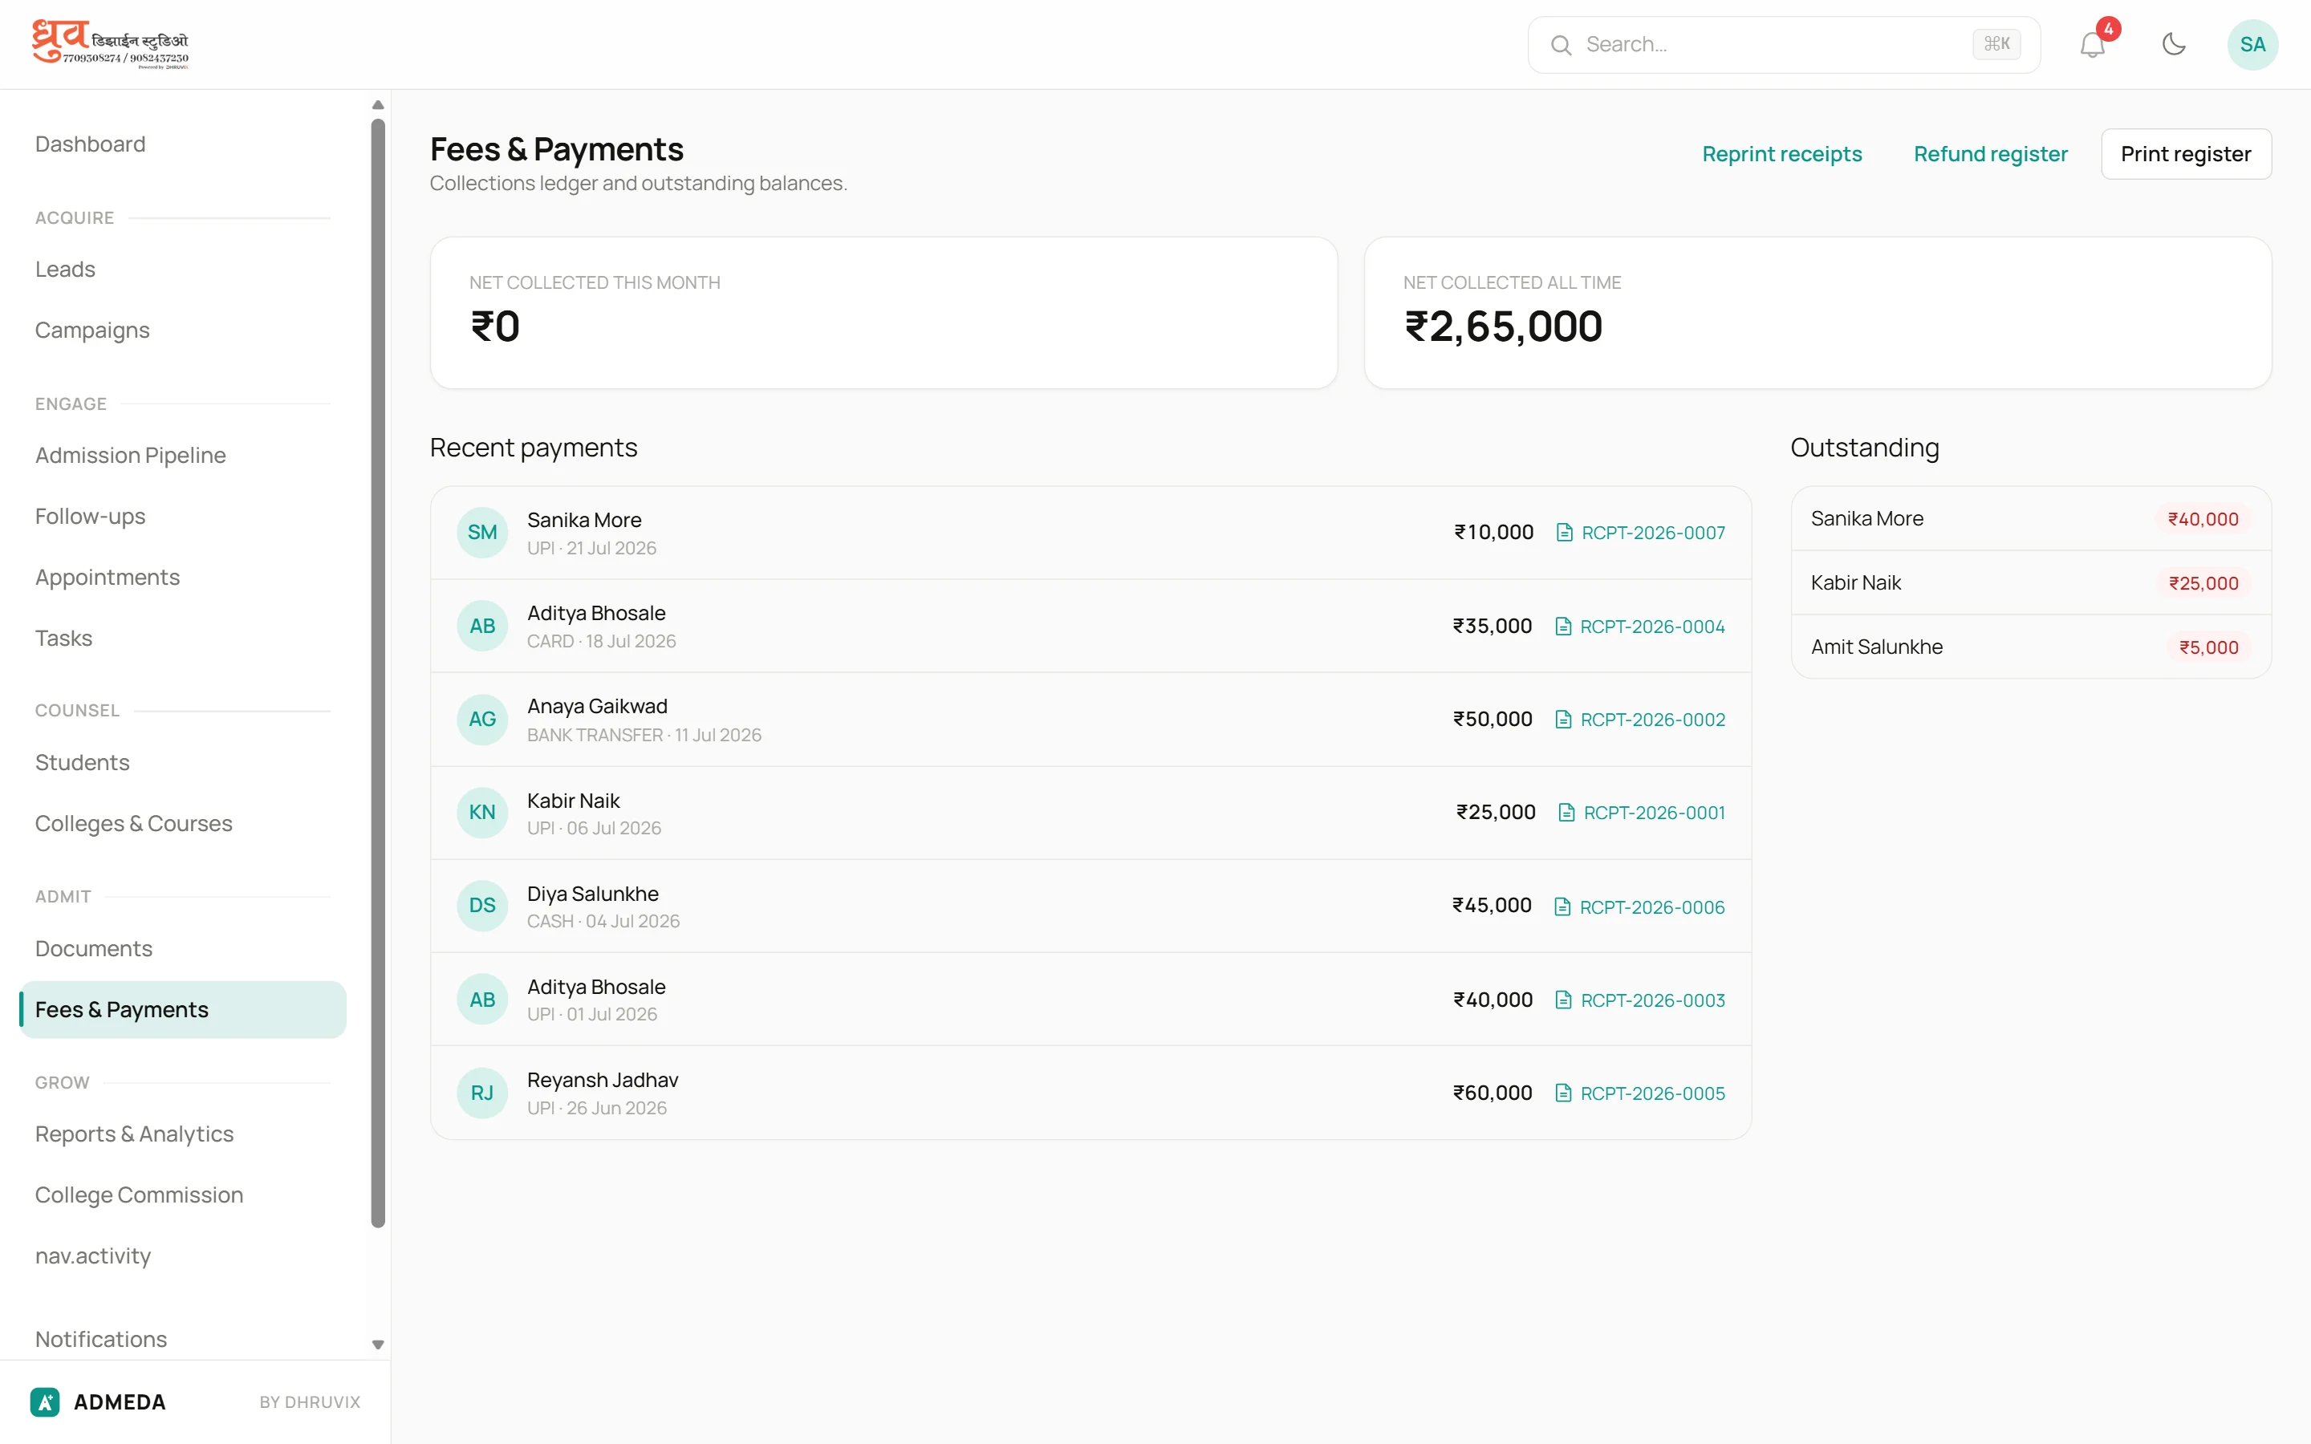Click the AG avatar for Anaya Gaikwad
Viewport: 2311px width, 1444px height.
point(482,719)
